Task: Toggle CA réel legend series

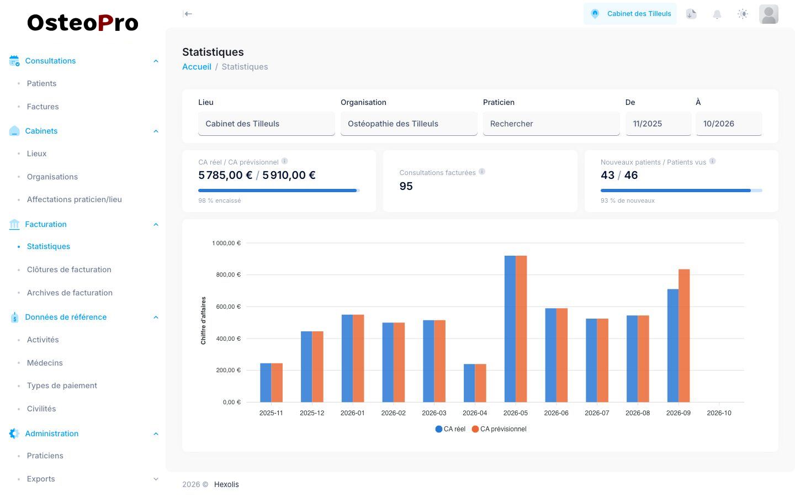Action: pos(451,429)
